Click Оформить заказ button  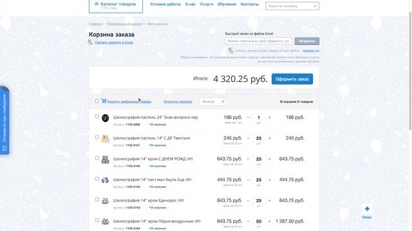[292, 79]
